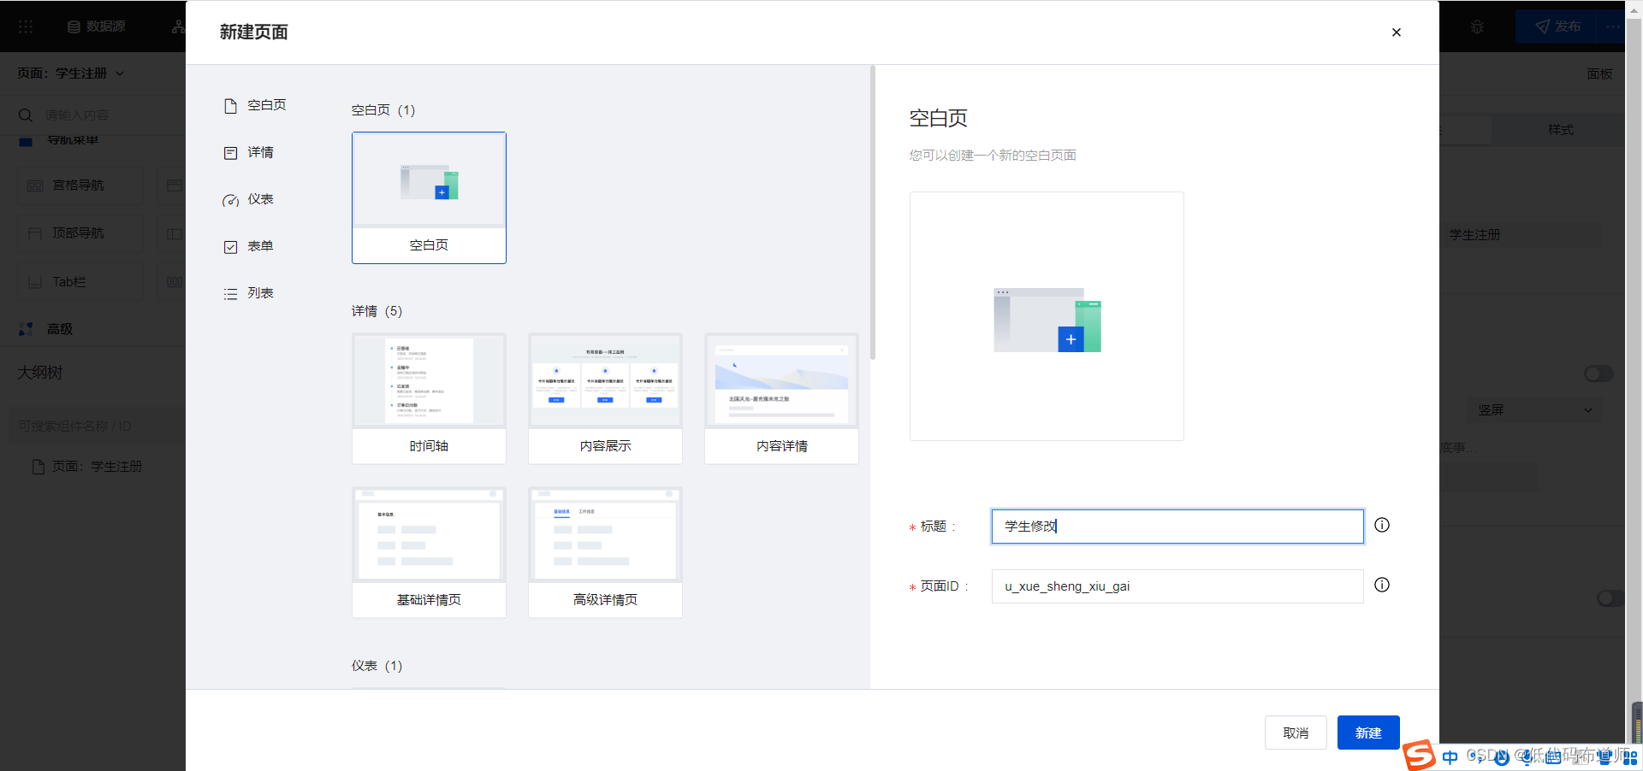Choose the 空白页 template card
This screenshot has height=771, width=1643.
point(429,197)
